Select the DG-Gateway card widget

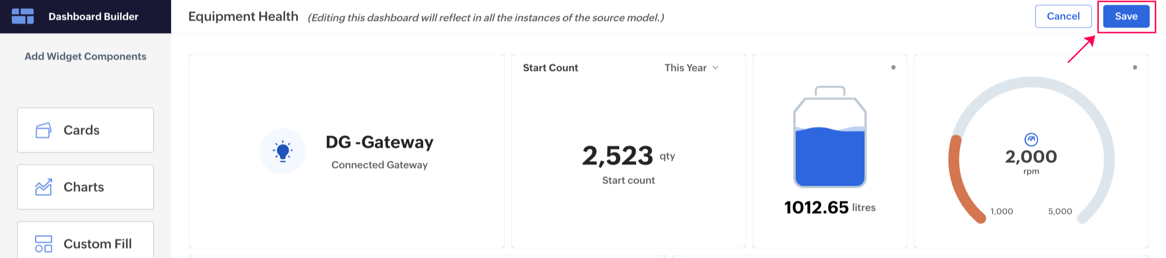346,151
